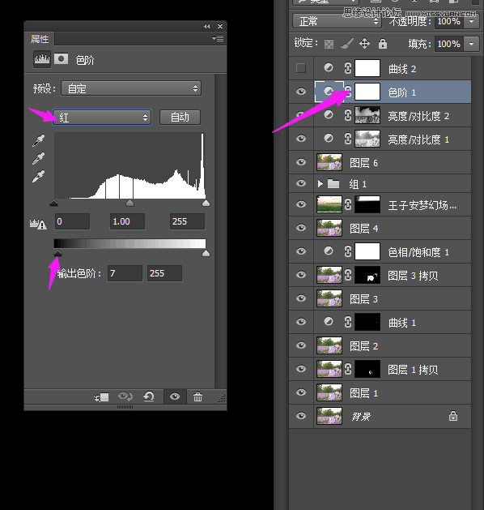This screenshot has width=484, height=510.
Task: Reset adjustment to defaults icon
Action: 149,396
